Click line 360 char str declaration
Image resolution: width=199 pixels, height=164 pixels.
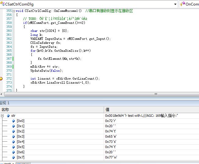pyautogui.click(x=49, y=31)
